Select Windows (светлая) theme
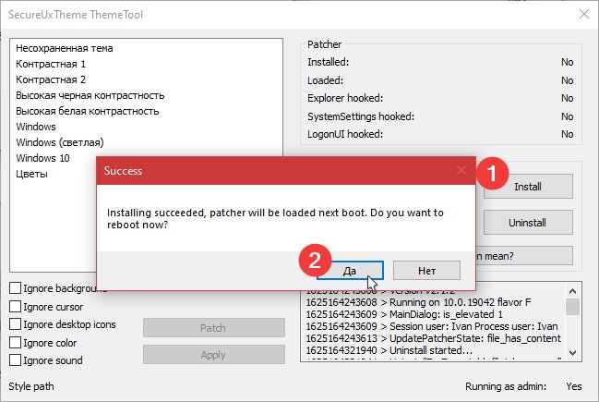This screenshot has width=599, height=402. (60, 142)
